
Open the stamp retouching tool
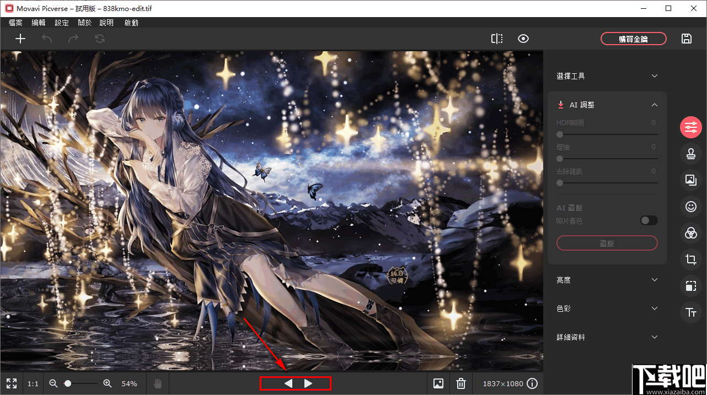pyautogui.click(x=690, y=154)
